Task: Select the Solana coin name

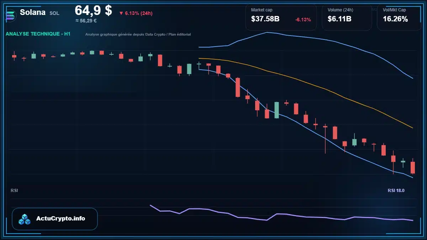Action: coord(33,12)
